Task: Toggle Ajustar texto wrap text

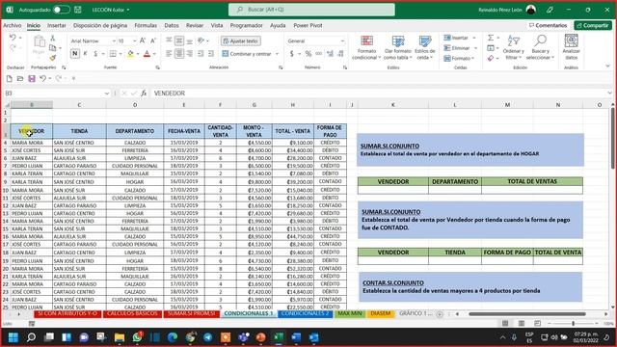Action: coord(240,40)
